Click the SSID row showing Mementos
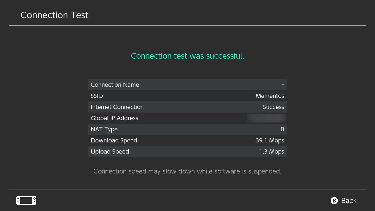This screenshot has width=375, height=211. [x=187, y=96]
